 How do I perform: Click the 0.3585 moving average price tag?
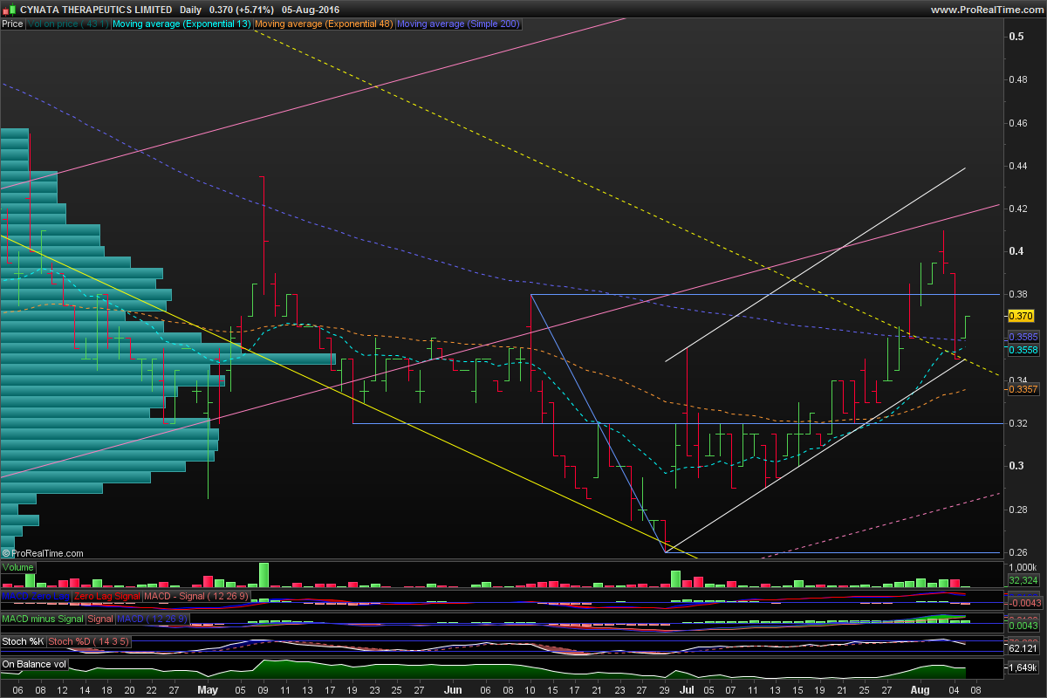(x=1023, y=337)
